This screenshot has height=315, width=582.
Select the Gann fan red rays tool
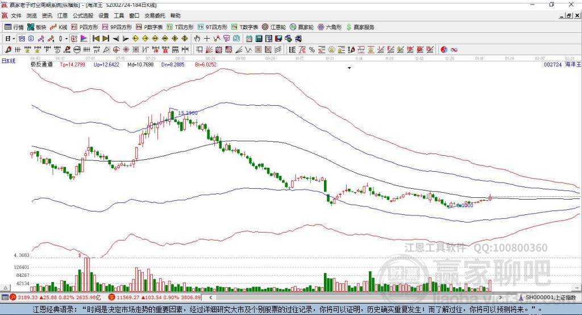[209, 50]
